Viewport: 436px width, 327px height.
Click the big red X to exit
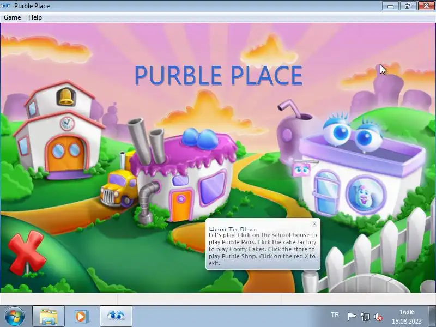(26, 252)
